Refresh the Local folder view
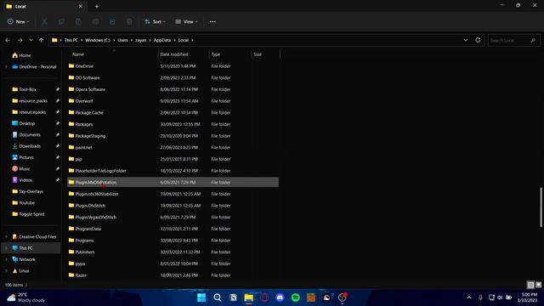Image resolution: width=544 pixels, height=306 pixels. point(478,40)
